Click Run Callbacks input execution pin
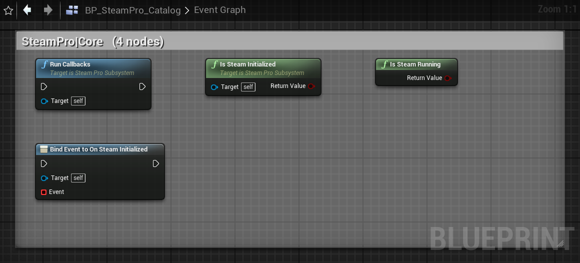The width and height of the screenshot is (580, 263). click(x=44, y=86)
